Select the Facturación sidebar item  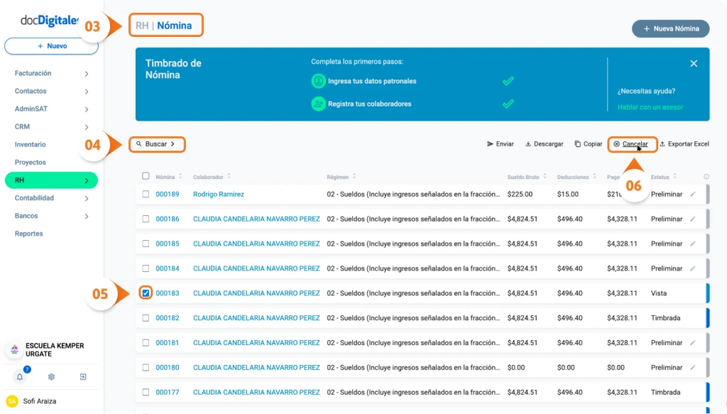(x=33, y=73)
